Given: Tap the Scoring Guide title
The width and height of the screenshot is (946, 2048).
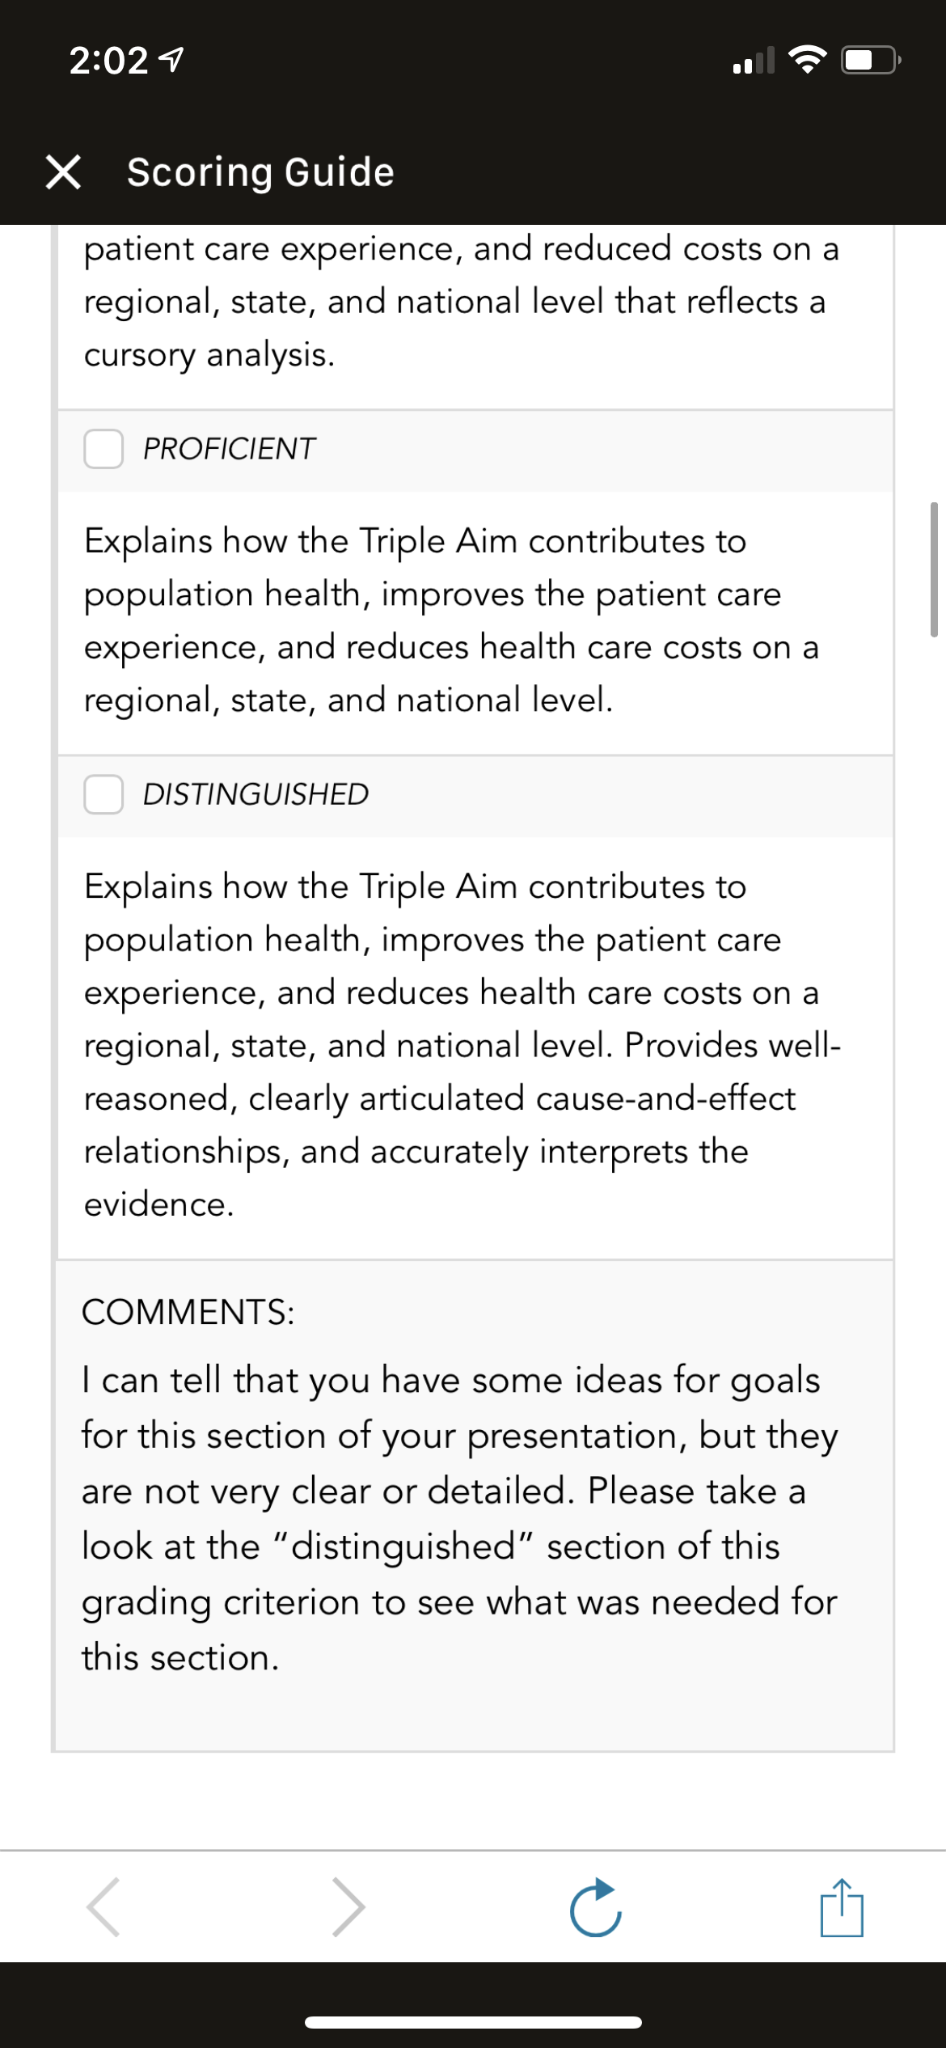Looking at the screenshot, I should [260, 172].
